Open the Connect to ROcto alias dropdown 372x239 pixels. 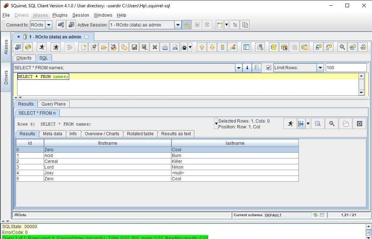pos(49,25)
